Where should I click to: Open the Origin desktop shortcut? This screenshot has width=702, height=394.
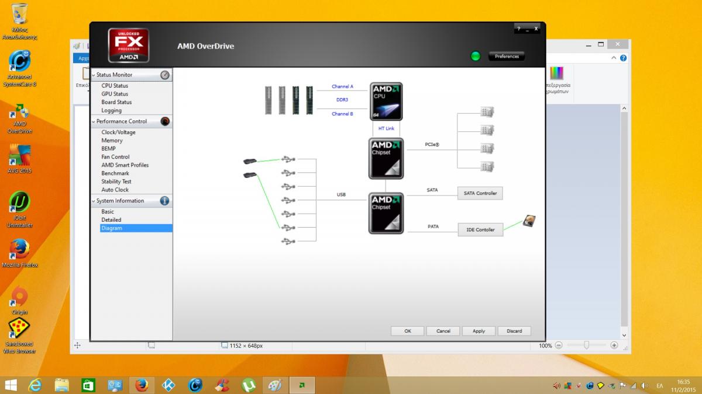[x=20, y=299]
